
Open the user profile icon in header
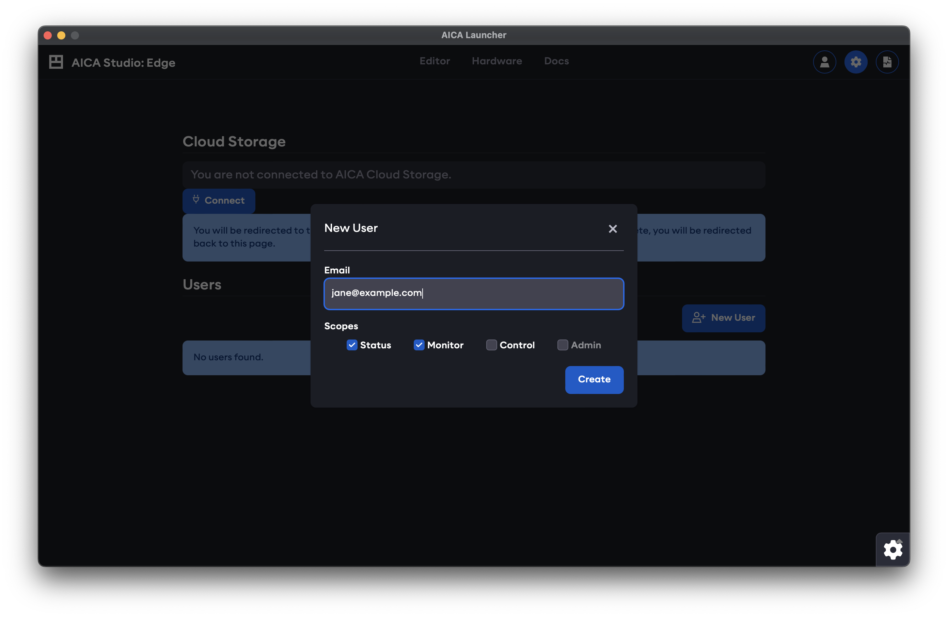824,62
